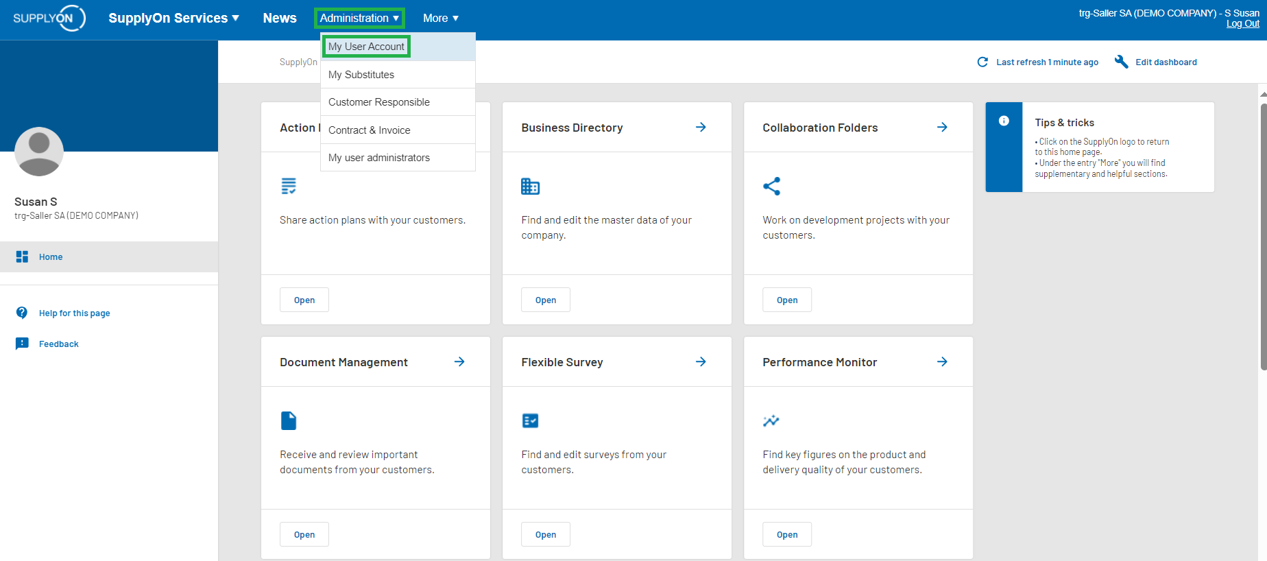The width and height of the screenshot is (1267, 561).
Task: Click the Home dashboard icon in sidebar
Action: pyautogui.click(x=22, y=256)
